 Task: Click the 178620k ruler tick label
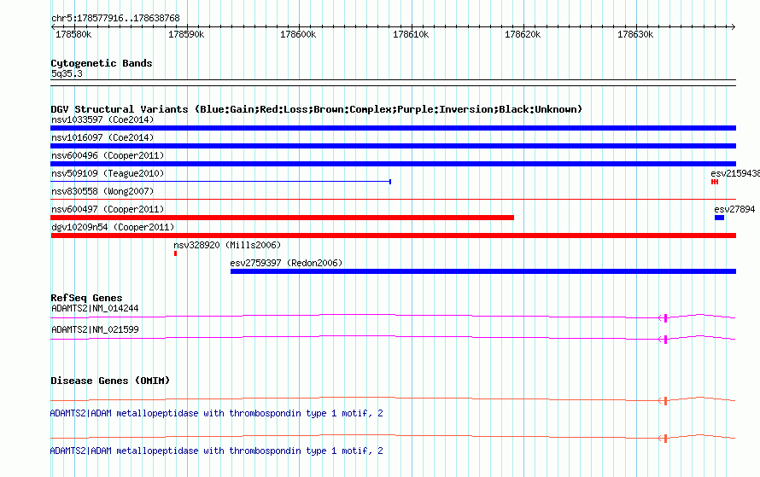pos(523,34)
